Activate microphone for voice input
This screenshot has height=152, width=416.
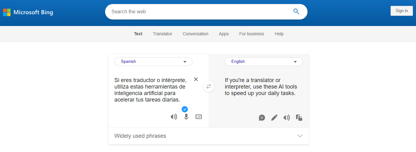coord(186,117)
